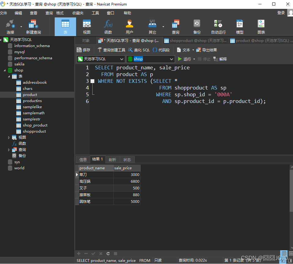Click the refresh icon below results
Screen dimensions: 293x264
[108, 254]
